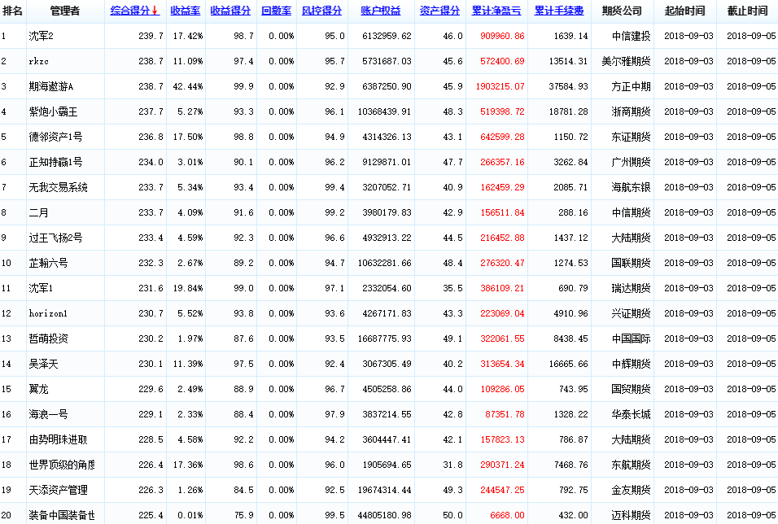Select manager name 沈军1

(42, 288)
